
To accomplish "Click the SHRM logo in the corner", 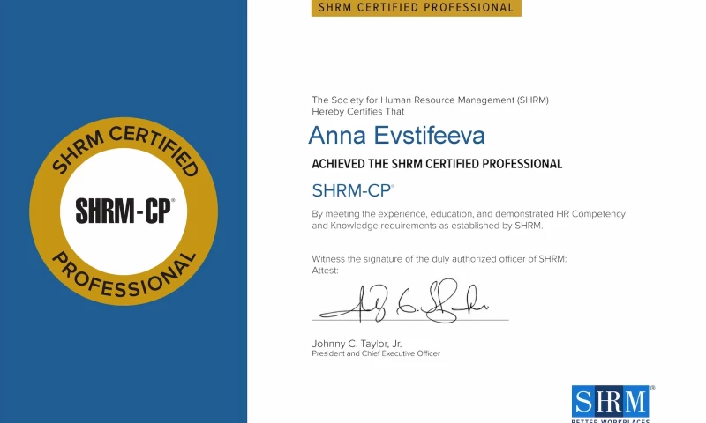I will click(x=612, y=404).
